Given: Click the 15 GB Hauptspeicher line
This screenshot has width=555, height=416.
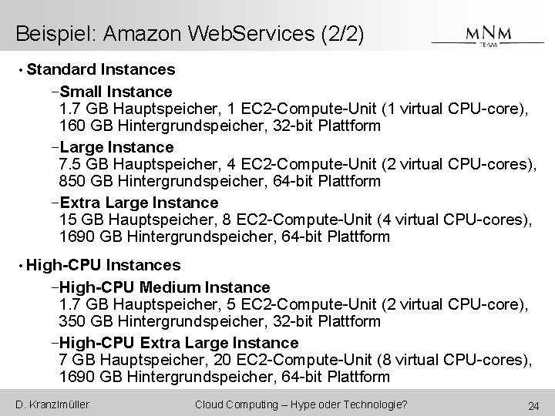Looking at the screenshot, I should pyautogui.click(x=295, y=220).
